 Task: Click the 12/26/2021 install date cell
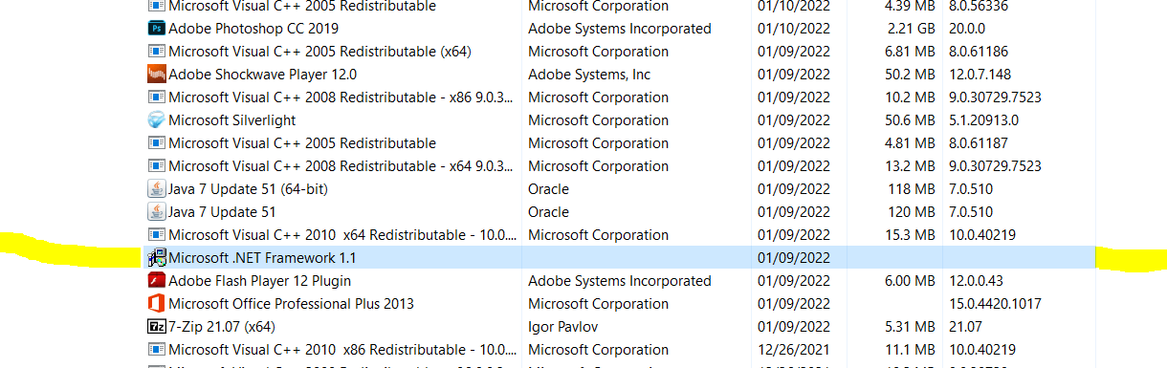point(793,350)
